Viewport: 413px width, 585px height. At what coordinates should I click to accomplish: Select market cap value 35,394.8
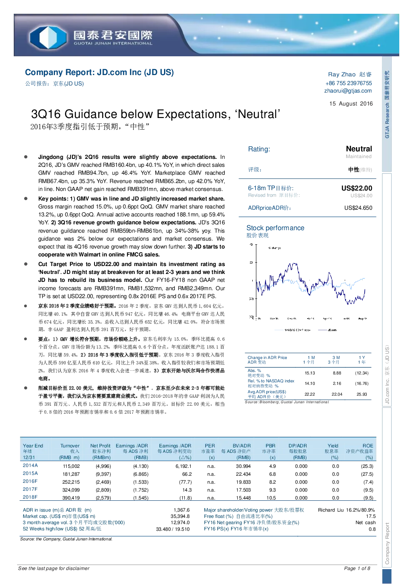pos(180,516)
